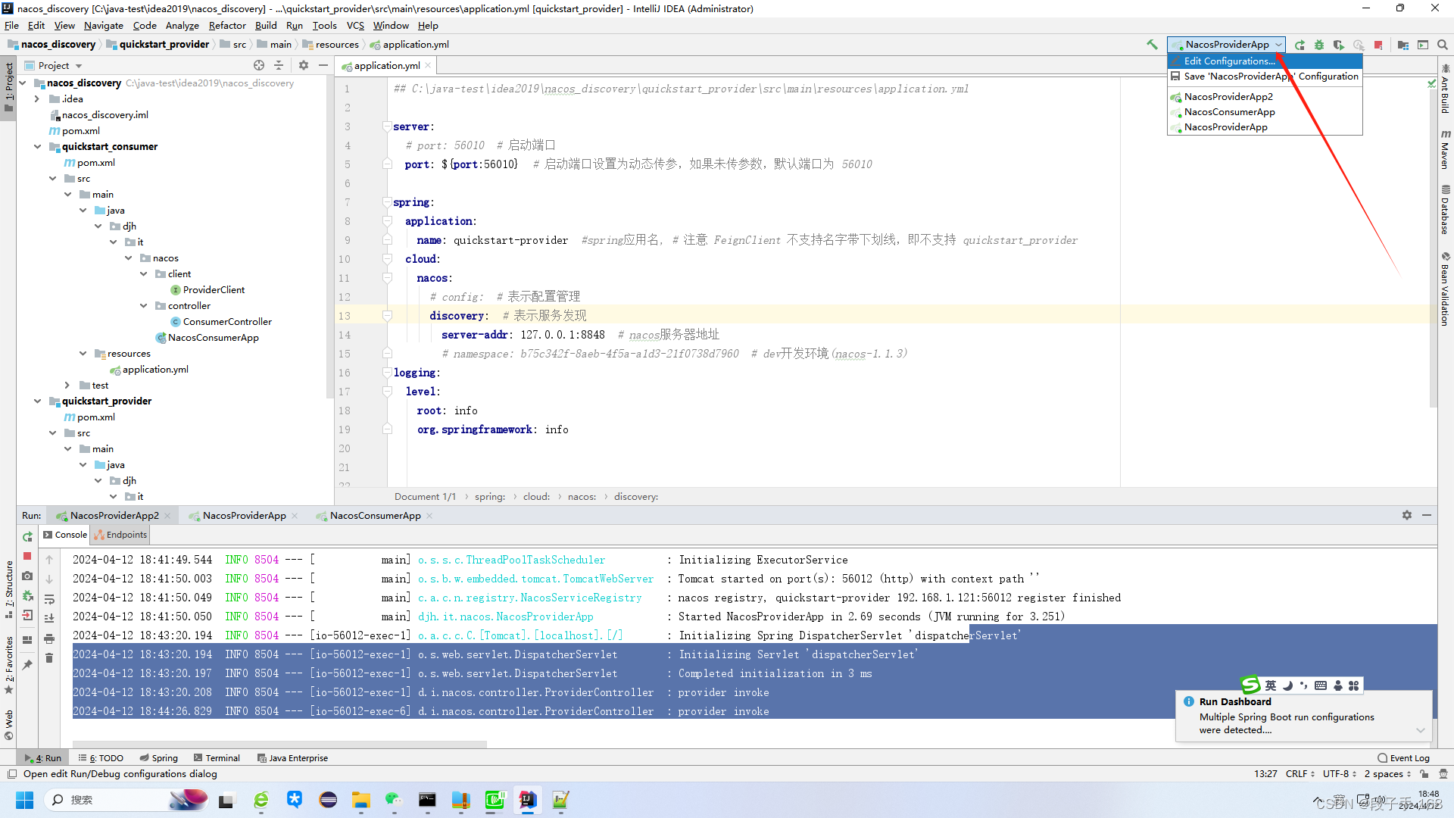
Task: Click the Print icon in console toolbar
Action: point(49,638)
